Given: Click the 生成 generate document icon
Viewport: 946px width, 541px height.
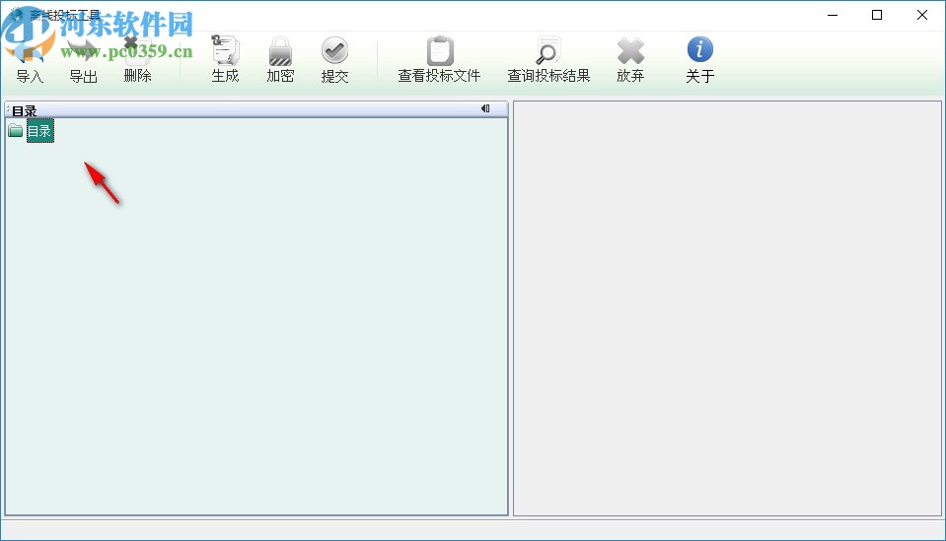Looking at the screenshot, I should 225,50.
